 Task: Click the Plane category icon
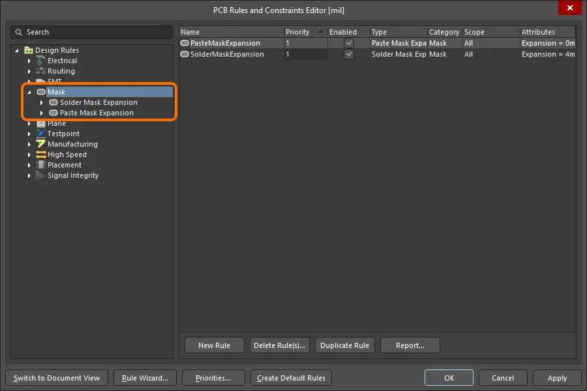click(x=40, y=123)
